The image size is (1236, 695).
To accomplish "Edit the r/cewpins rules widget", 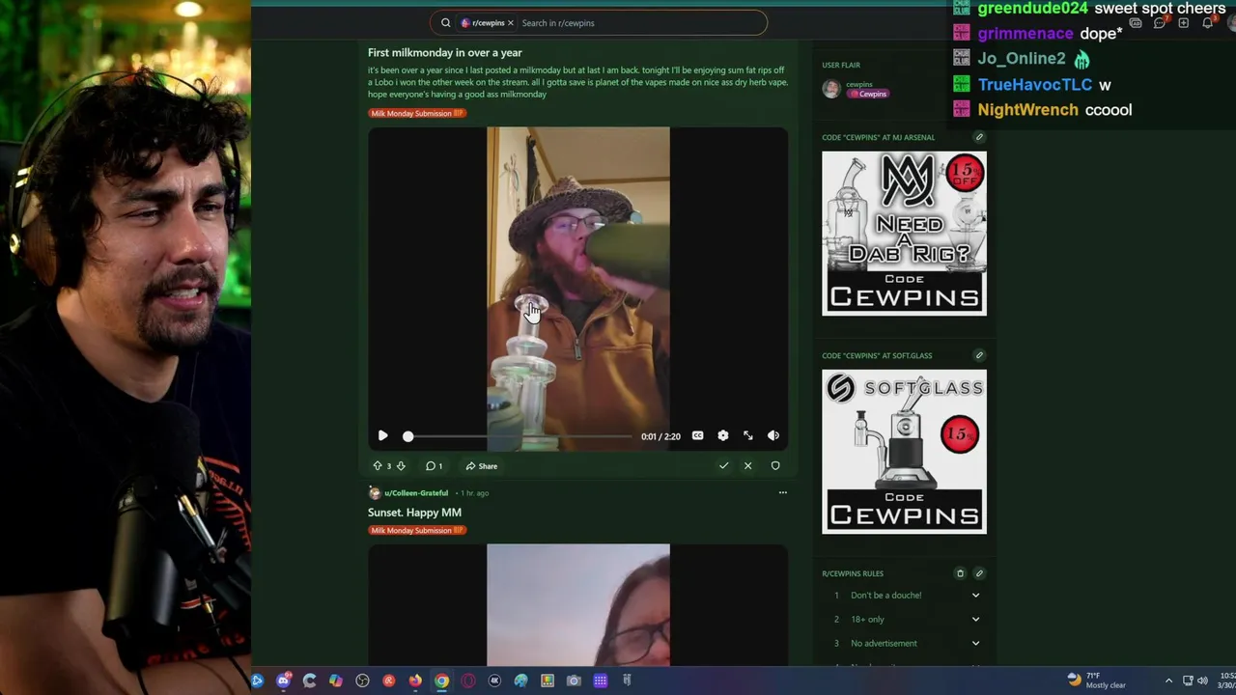I will tap(979, 573).
